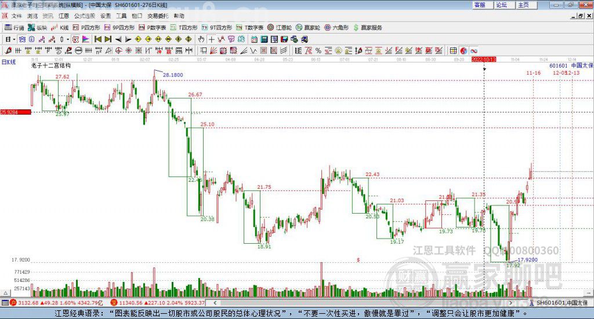The image size is (594, 319).
Task: Open the 浏览 menu
Action: 32,16
